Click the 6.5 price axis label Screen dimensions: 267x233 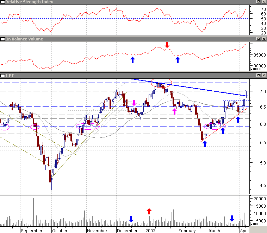coord(263,107)
